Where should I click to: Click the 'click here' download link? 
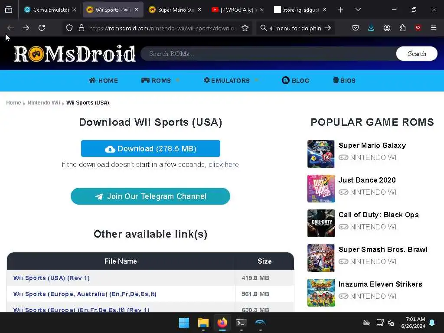click(x=224, y=164)
